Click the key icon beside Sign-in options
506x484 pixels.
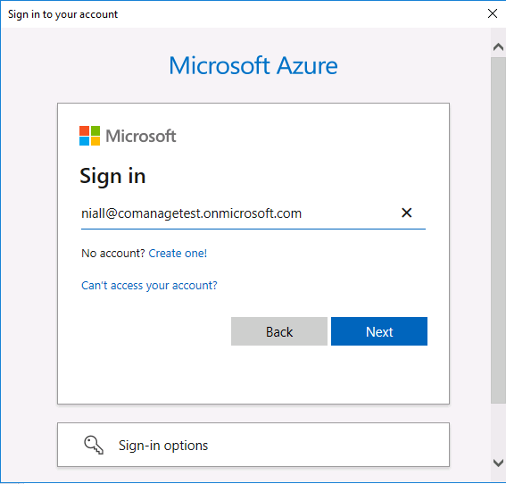click(x=94, y=445)
